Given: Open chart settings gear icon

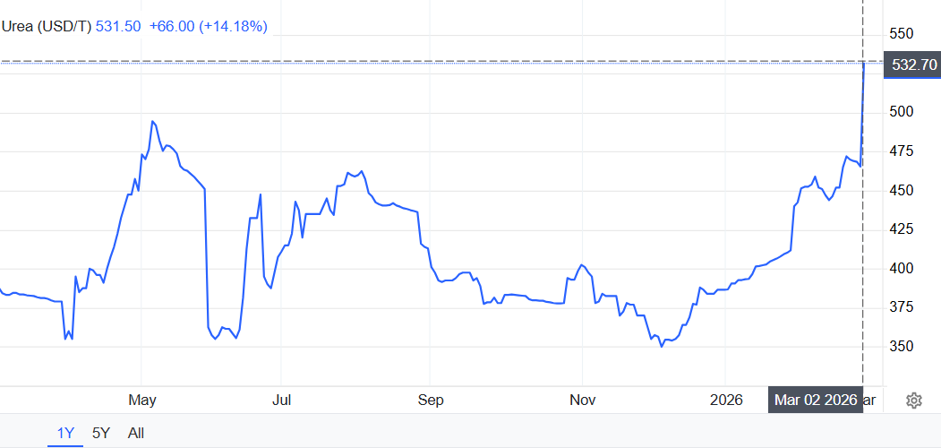Looking at the screenshot, I should point(914,400).
